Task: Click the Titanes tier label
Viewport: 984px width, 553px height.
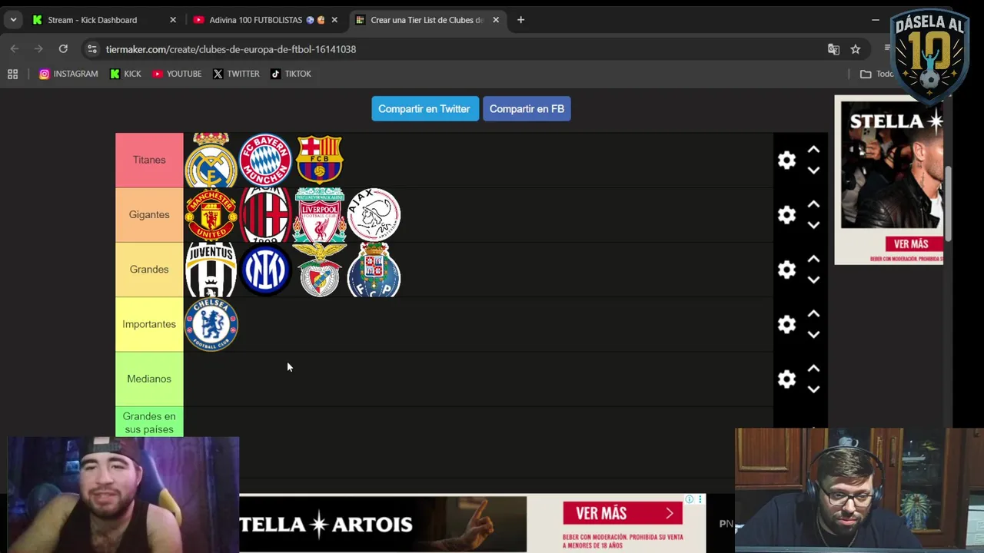Action: pos(149,160)
